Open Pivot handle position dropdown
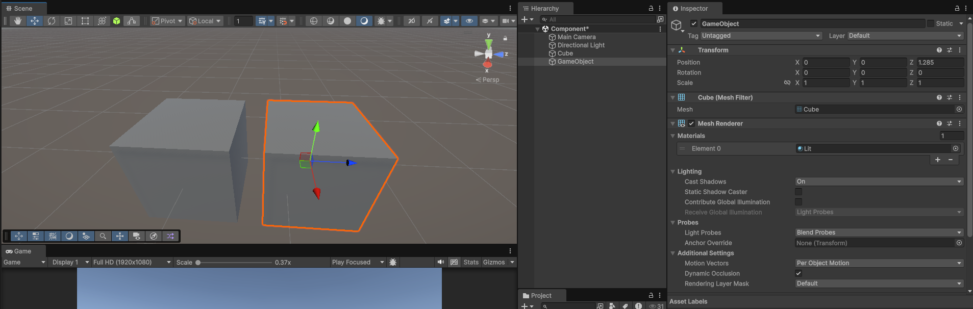The width and height of the screenshot is (973, 309). click(167, 21)
